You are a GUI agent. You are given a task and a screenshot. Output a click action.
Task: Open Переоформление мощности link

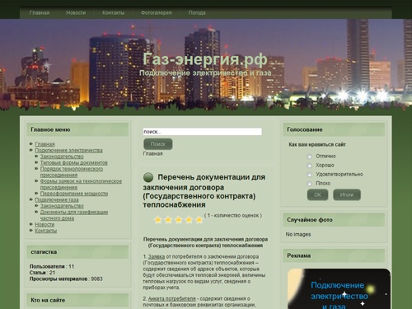point(74,194)
